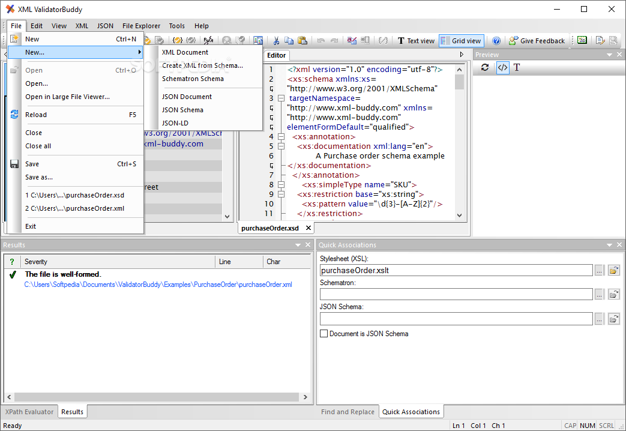Select the Preview text 'T' icon
Viewport: 626px width, 431px height.
(517, 67)
